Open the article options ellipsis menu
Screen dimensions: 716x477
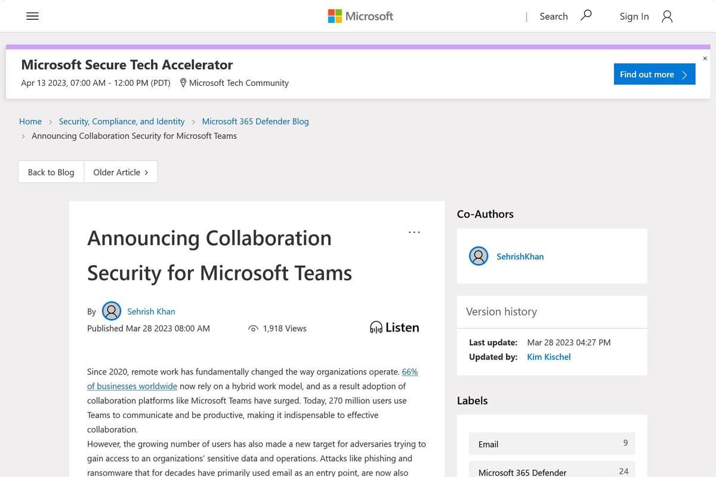coord(414,232)
